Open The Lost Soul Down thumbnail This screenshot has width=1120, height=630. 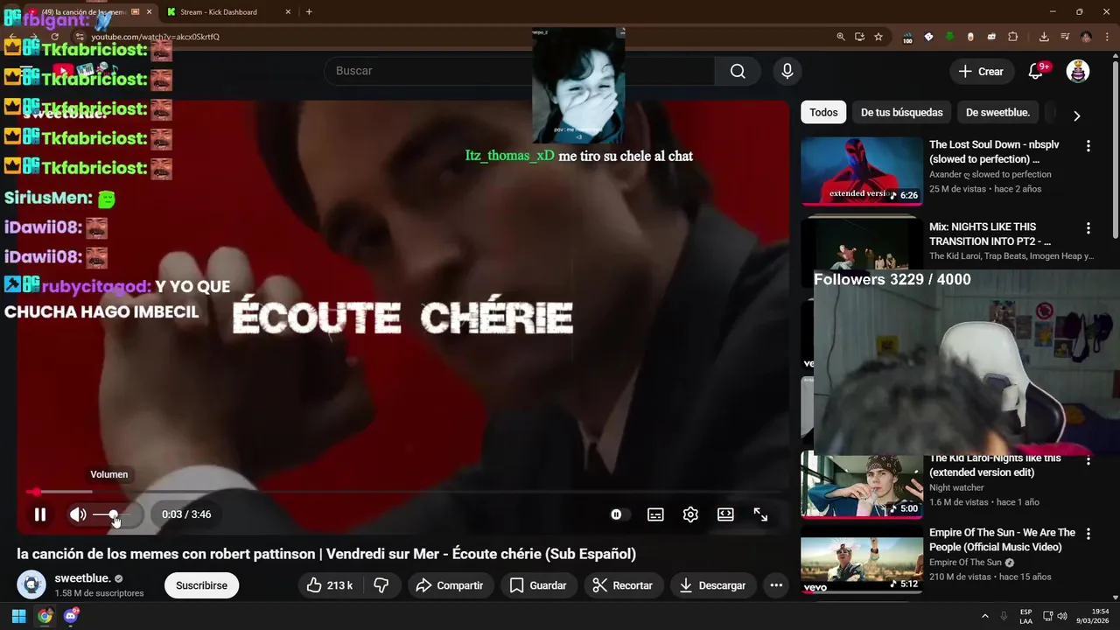[x=862, y=171]
